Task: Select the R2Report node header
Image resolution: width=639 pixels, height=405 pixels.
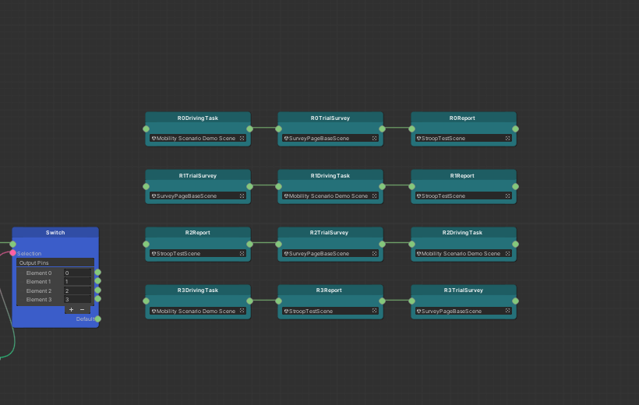Action: (x=198, y=233)
